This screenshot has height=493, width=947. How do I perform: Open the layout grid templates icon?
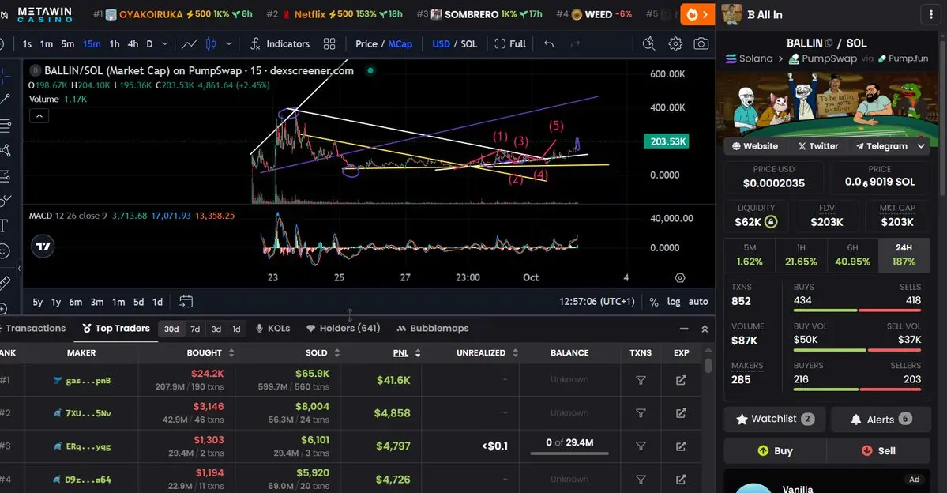pos(329,43)
